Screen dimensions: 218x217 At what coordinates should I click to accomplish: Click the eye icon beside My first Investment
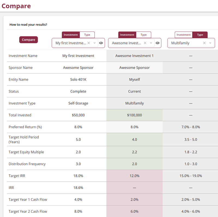tap(101, 43)
